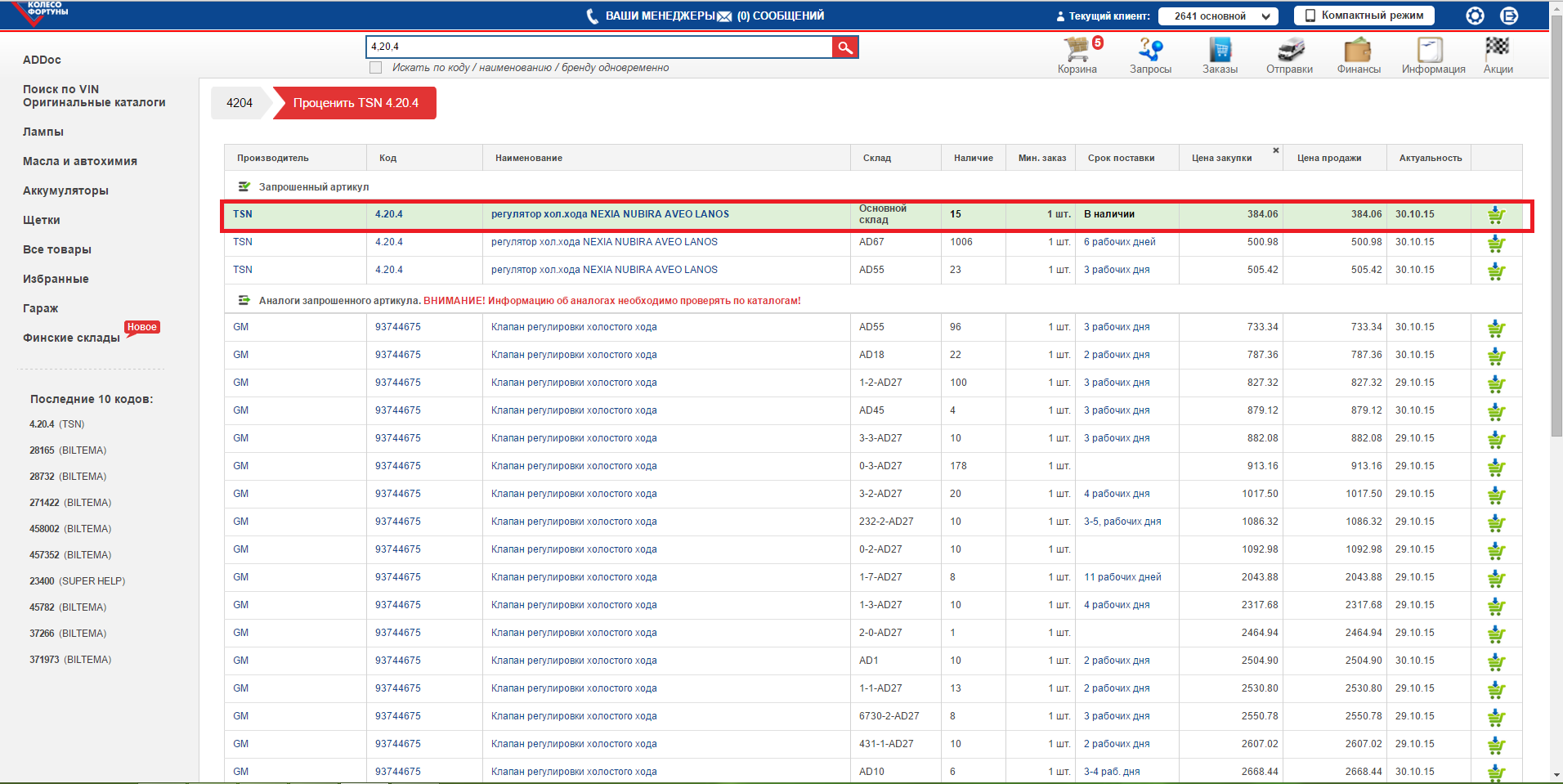Add TSN Основной склад row to cart
1563x784 pixels.
(1496, 215)
